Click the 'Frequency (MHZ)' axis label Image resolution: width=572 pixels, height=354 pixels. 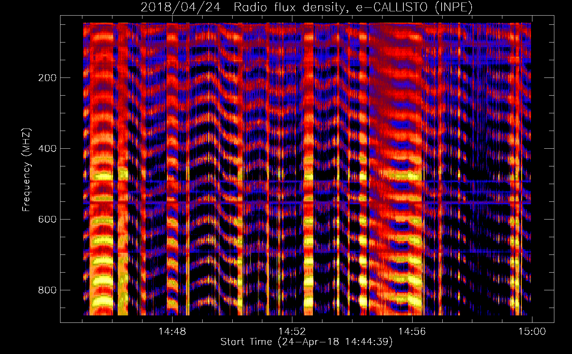coord(27,170)
